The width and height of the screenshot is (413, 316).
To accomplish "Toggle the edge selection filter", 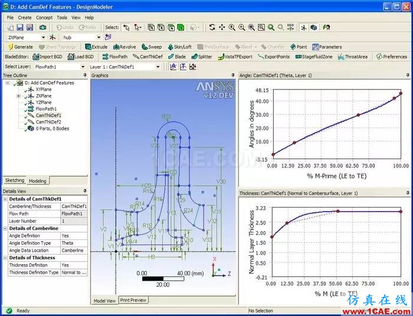I will (161, 27).
